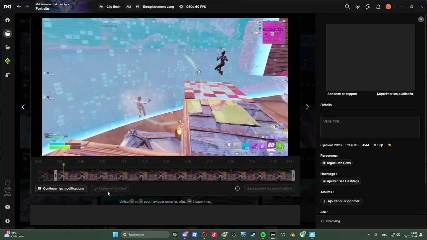Click the timeline thumbnail strip
Viewport: 427px width, 240px height.
click(x=174, y=175)
